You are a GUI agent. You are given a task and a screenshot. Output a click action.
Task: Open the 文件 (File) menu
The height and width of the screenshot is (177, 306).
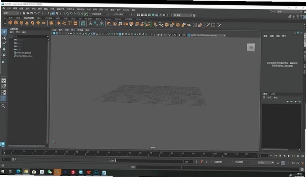pos(9,8)
